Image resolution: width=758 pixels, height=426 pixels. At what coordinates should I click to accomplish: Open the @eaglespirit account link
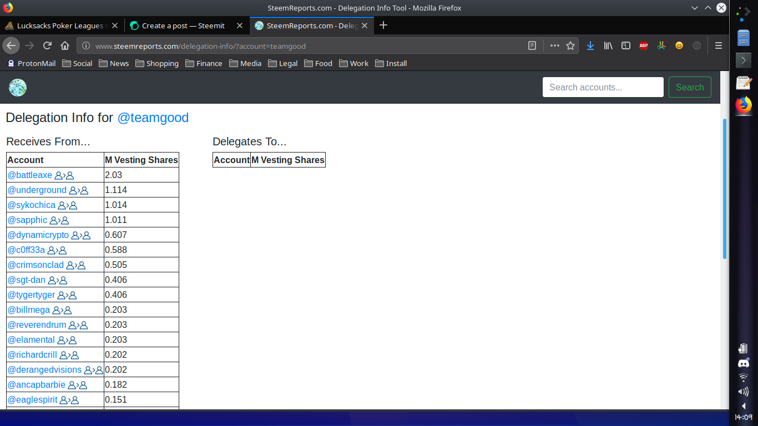click(x=32, y=400)
